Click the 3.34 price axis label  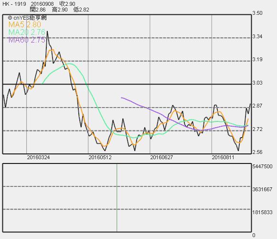[x=257, y=36]
